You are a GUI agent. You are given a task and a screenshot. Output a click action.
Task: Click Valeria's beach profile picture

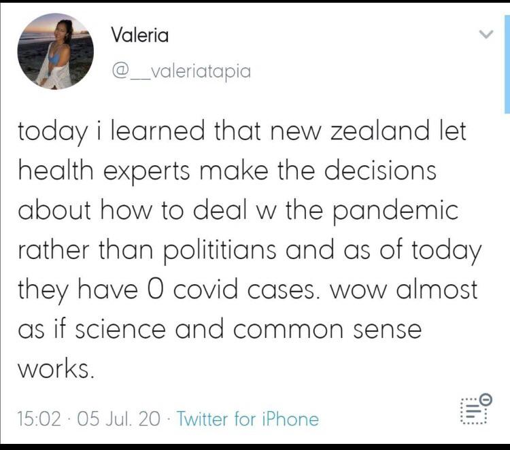click(55, 51)
